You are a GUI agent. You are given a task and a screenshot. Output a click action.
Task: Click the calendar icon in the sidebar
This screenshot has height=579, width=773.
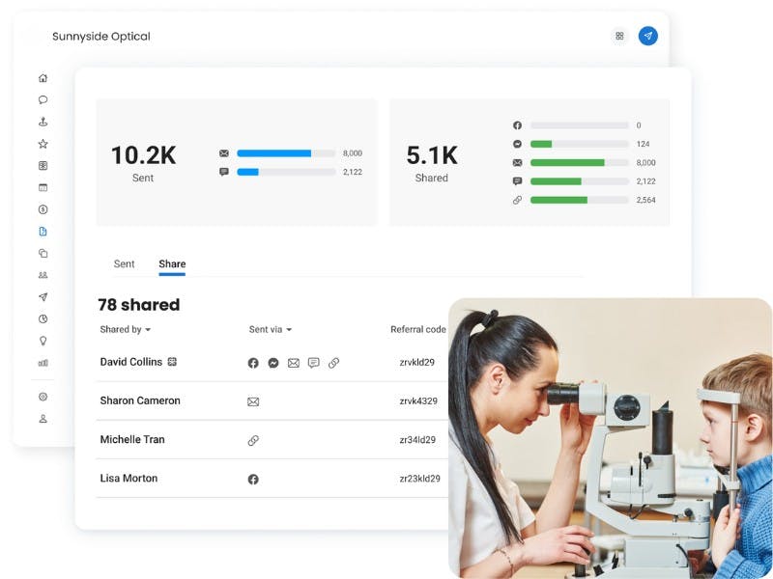43,187
